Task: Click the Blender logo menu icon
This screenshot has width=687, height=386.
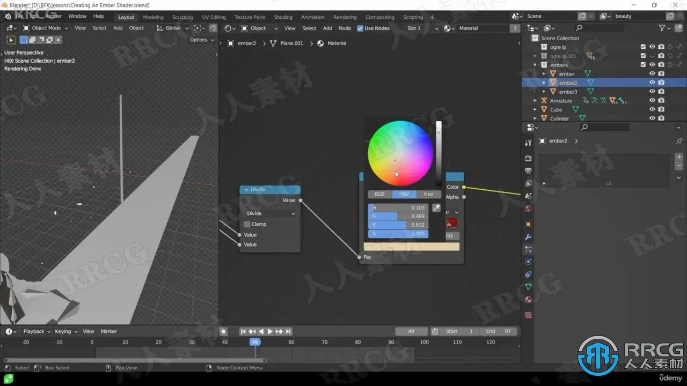Action: (8, 17)
